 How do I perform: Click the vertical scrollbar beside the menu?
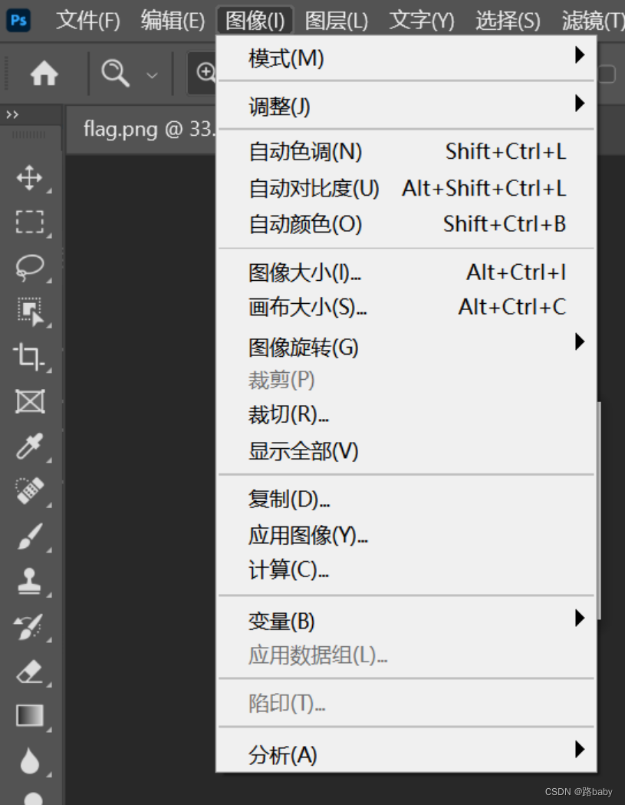(599, 510)
